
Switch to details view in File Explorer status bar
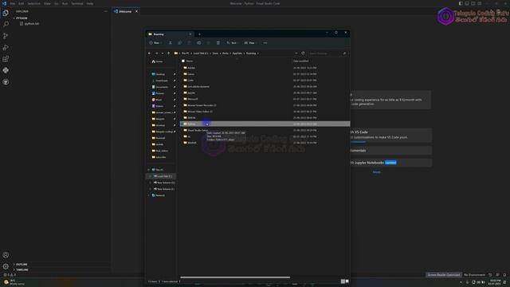tap(343, 281)
